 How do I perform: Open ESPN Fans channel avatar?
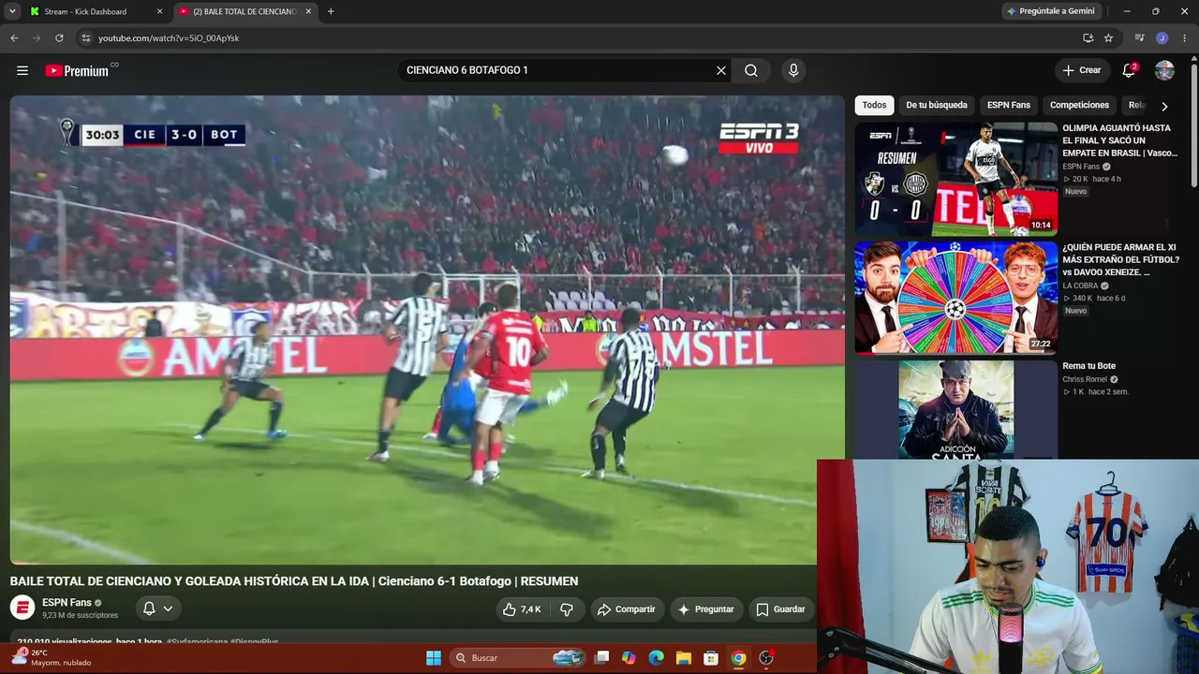click(22, 608)
